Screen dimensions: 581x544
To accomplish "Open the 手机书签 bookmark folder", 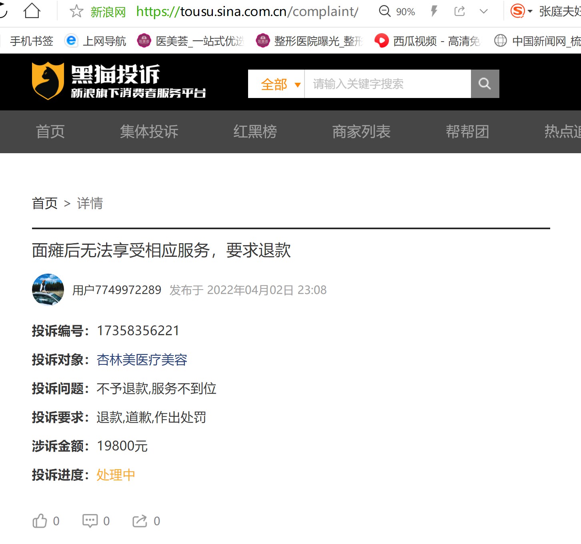I will click(32, 41).
